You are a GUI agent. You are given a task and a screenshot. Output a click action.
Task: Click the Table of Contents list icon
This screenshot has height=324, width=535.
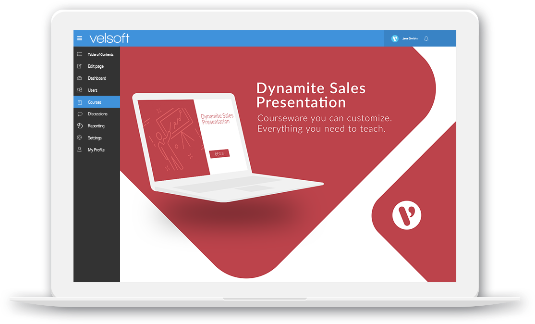[x=80, y=54]
